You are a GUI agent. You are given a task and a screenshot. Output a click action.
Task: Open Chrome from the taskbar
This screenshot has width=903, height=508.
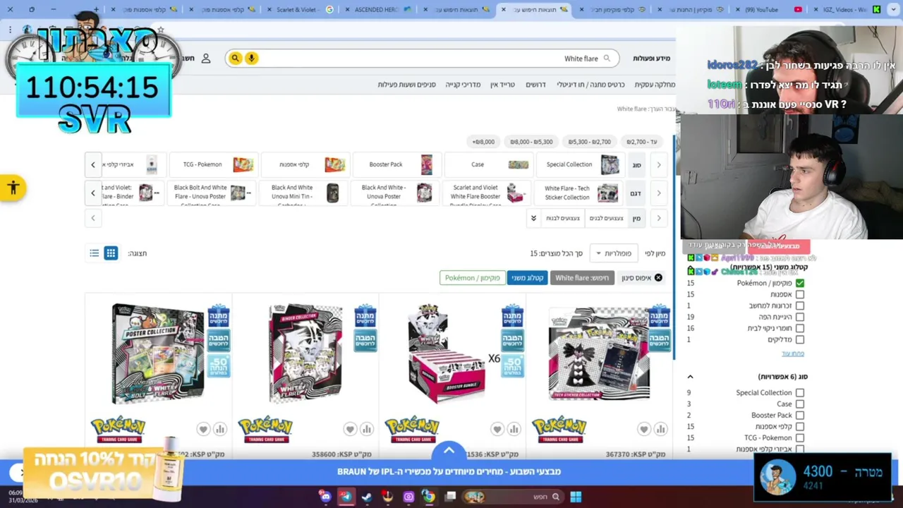tap(428, 497)
